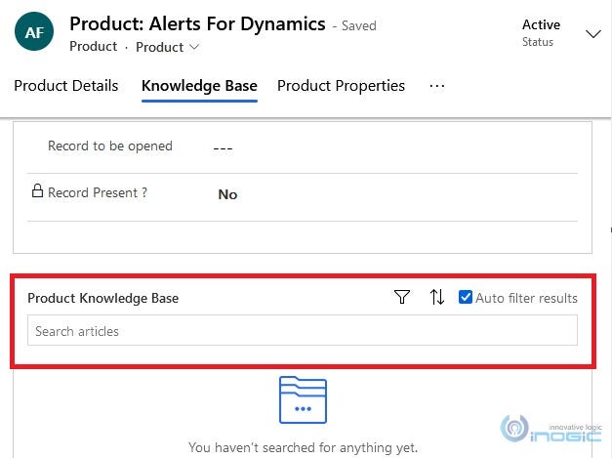Click the 'Auto filter results' label text
612x458 pixels.
[x=526, y=298]
